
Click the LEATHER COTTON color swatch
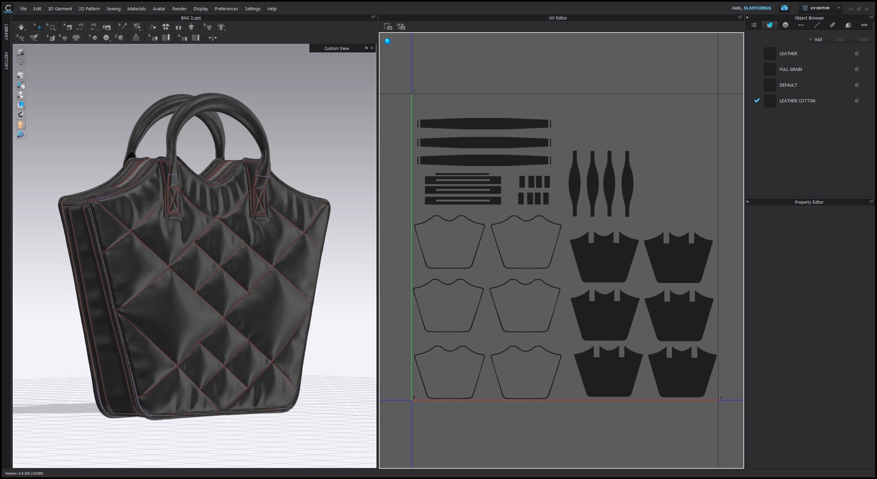click(770, 101)
